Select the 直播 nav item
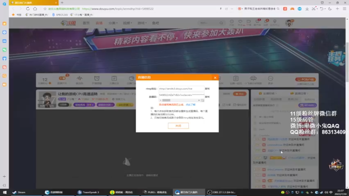 tap(99, 23)
